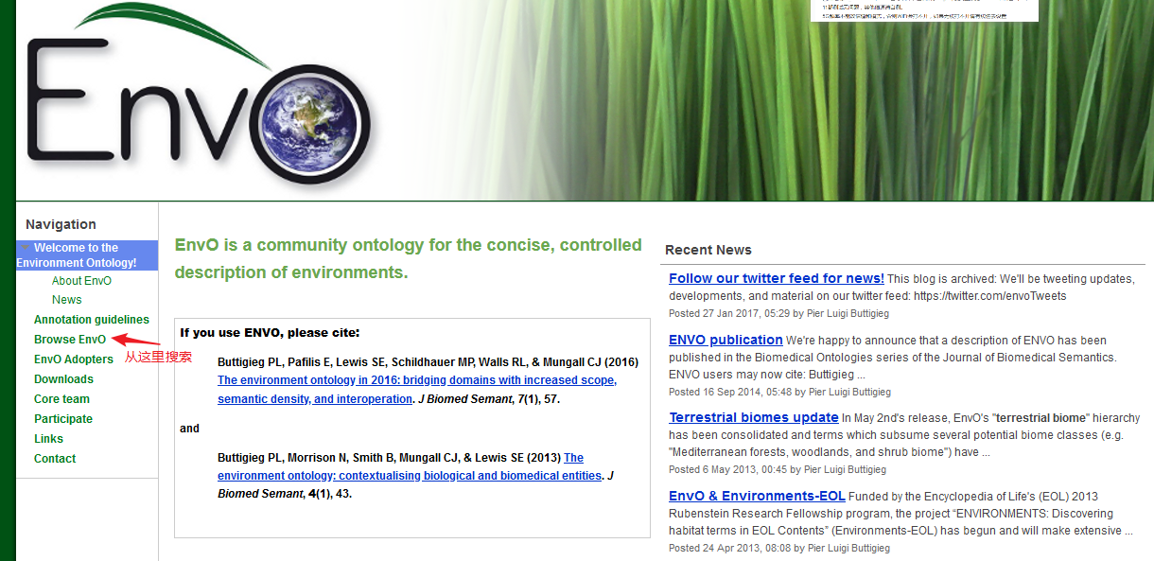This screenshot has width=1154, height=561.
Task: Open Annotation guidelines in navigation
Action: click(92, 320)
